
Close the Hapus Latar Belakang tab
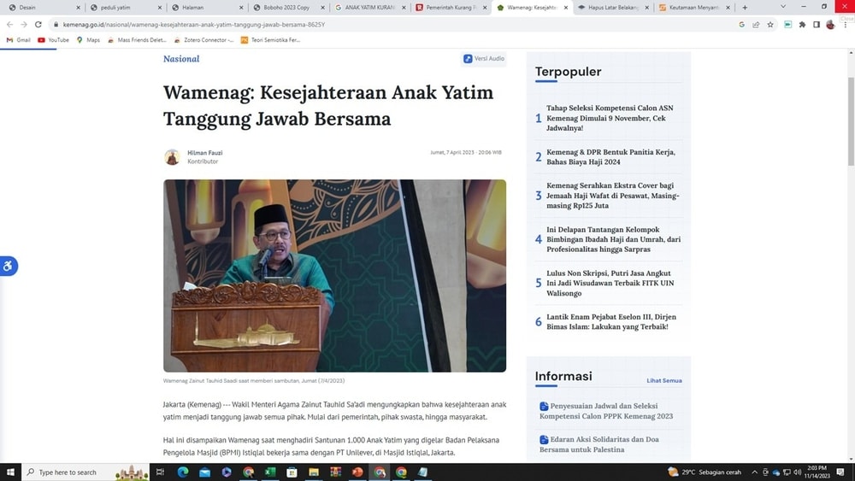647,8
